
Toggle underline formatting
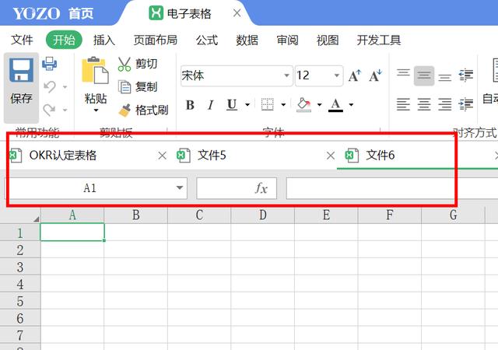(x=232, y=104)
